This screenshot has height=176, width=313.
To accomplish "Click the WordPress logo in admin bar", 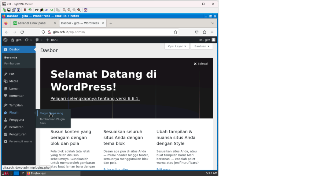I will [x=5, y=40].
